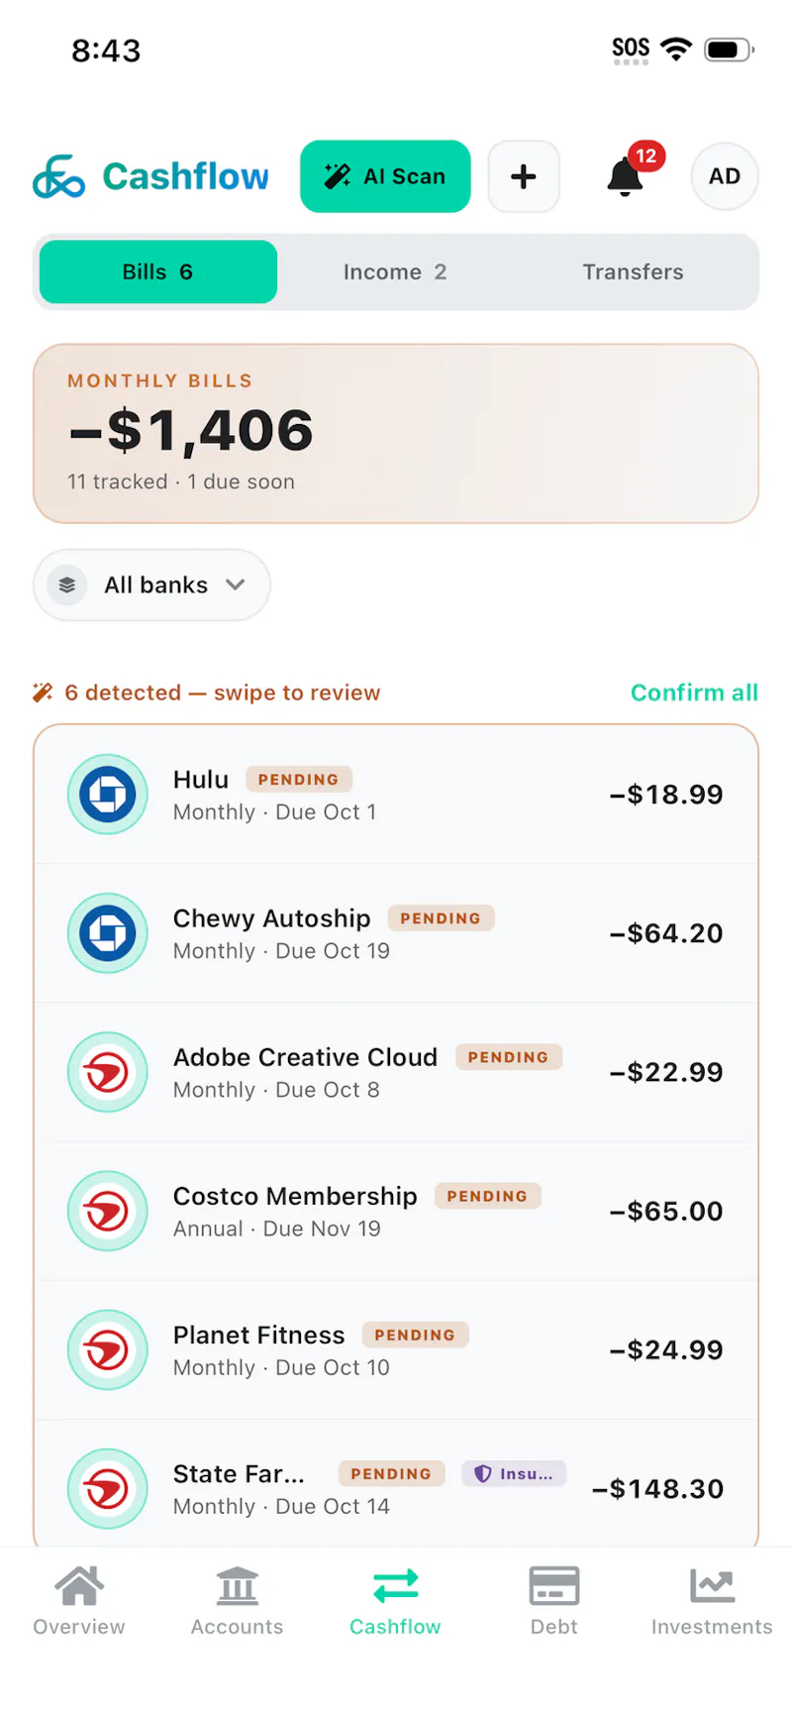Tap Confirm all link
This screenshot has width=792, height=1715.
[694, 693]
